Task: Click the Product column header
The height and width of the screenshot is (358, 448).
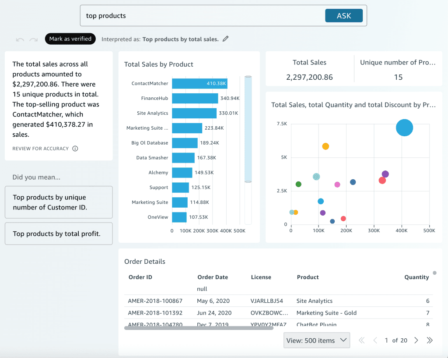Action: click(308, 277)
